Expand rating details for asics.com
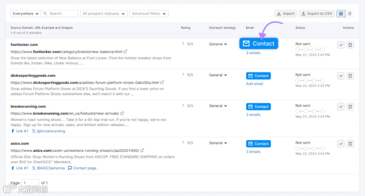The width and height of the screenshot is (365, 196). tap(183, 142)
